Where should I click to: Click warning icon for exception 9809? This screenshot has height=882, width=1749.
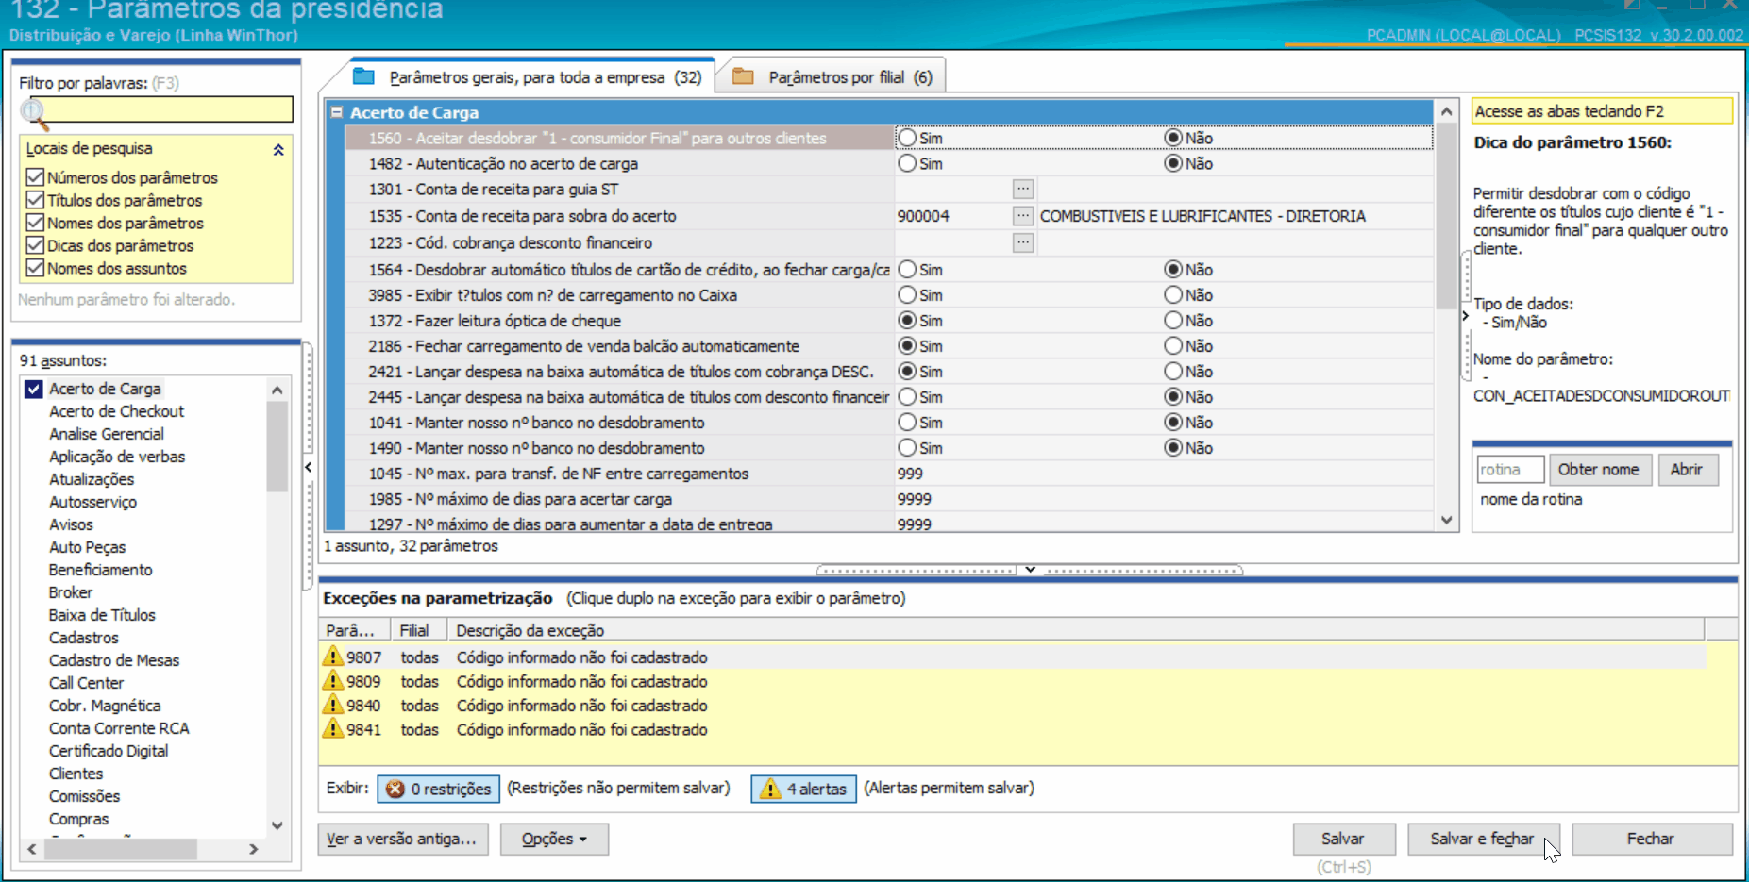click(x=332, y=681)
